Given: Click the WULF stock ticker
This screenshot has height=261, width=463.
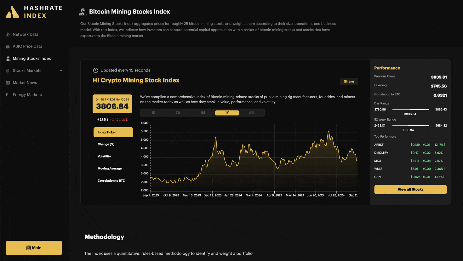Looking at the screenshot, I should click(378, 169).
